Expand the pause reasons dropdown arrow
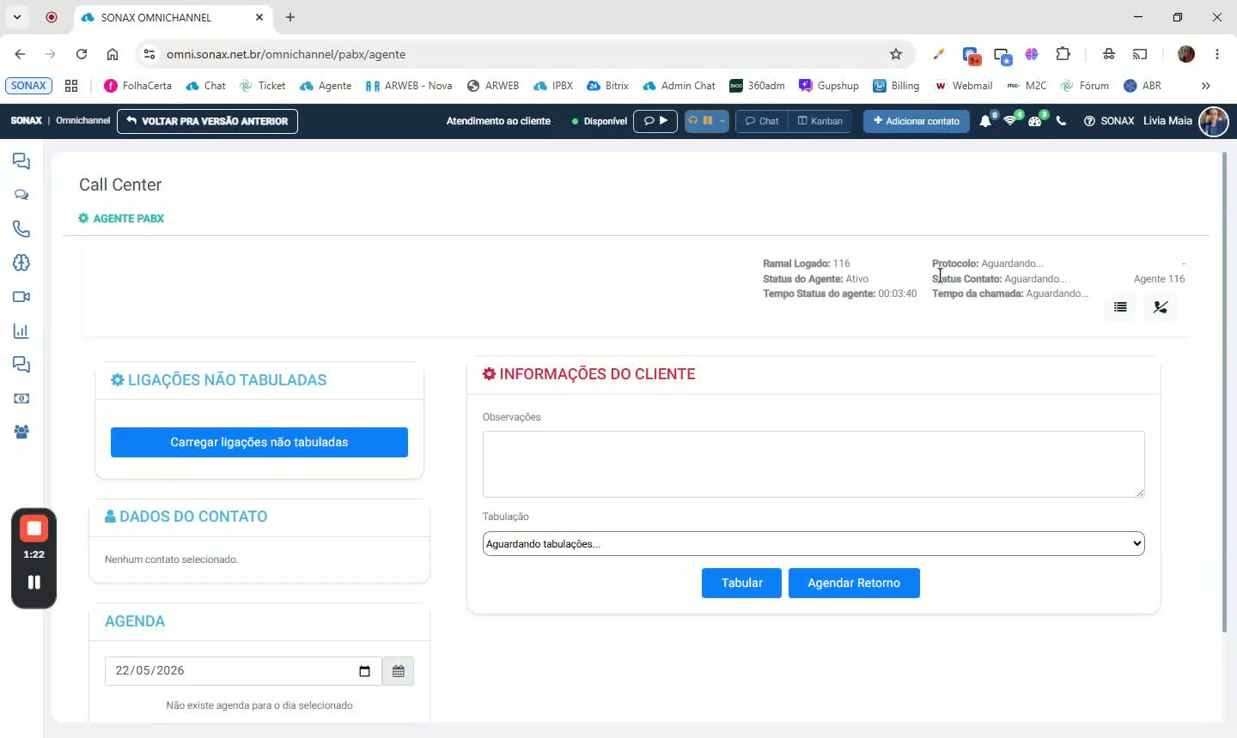The width and height of the screenshot is (1237, 738). [x=722, y=121]
